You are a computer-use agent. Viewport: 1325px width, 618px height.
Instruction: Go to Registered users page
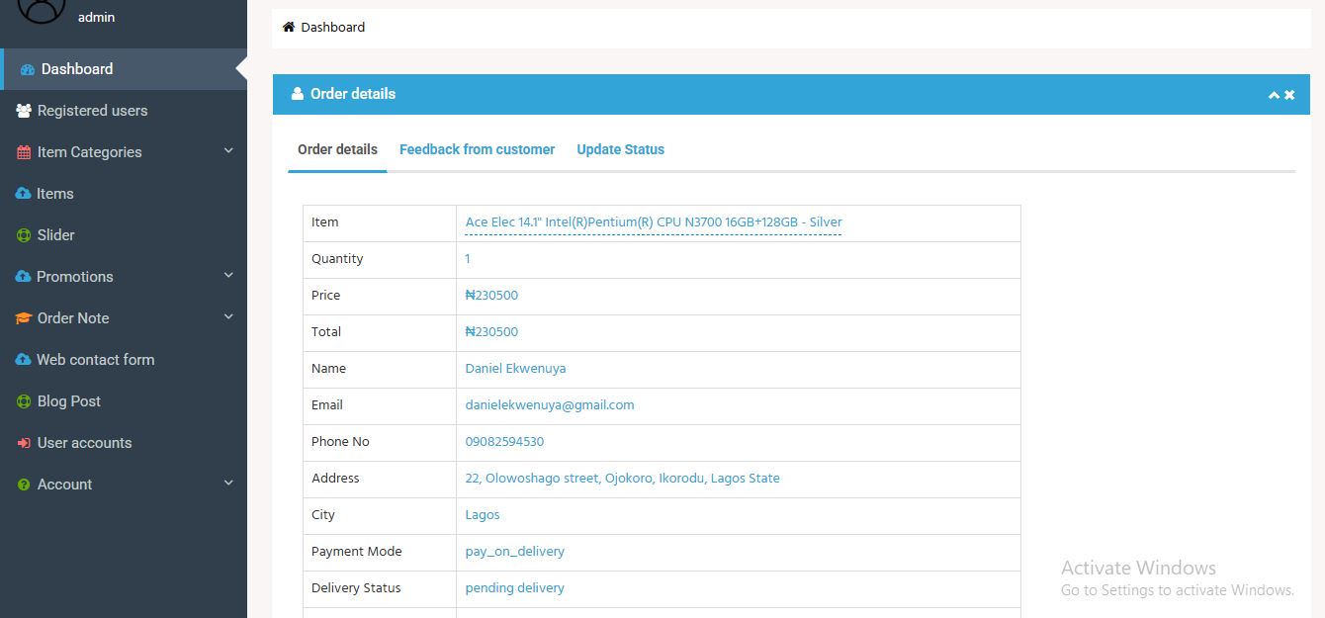[124, 111]
